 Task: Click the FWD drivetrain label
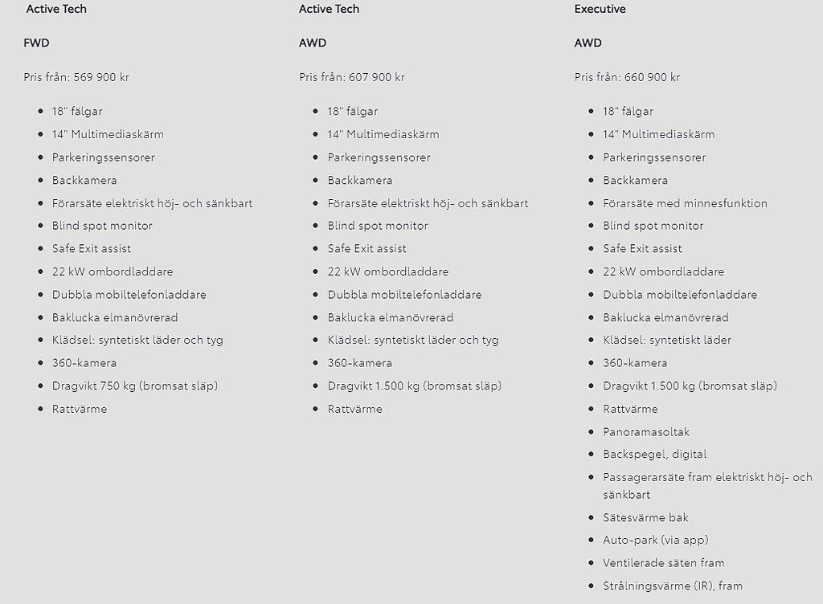click(36, 43)
